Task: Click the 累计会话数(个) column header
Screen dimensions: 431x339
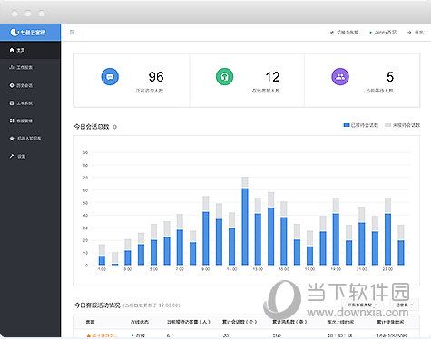Action: [x=240, y=322]
